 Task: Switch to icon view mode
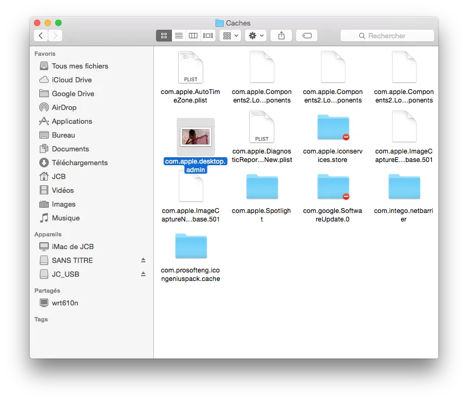point(164,36)
